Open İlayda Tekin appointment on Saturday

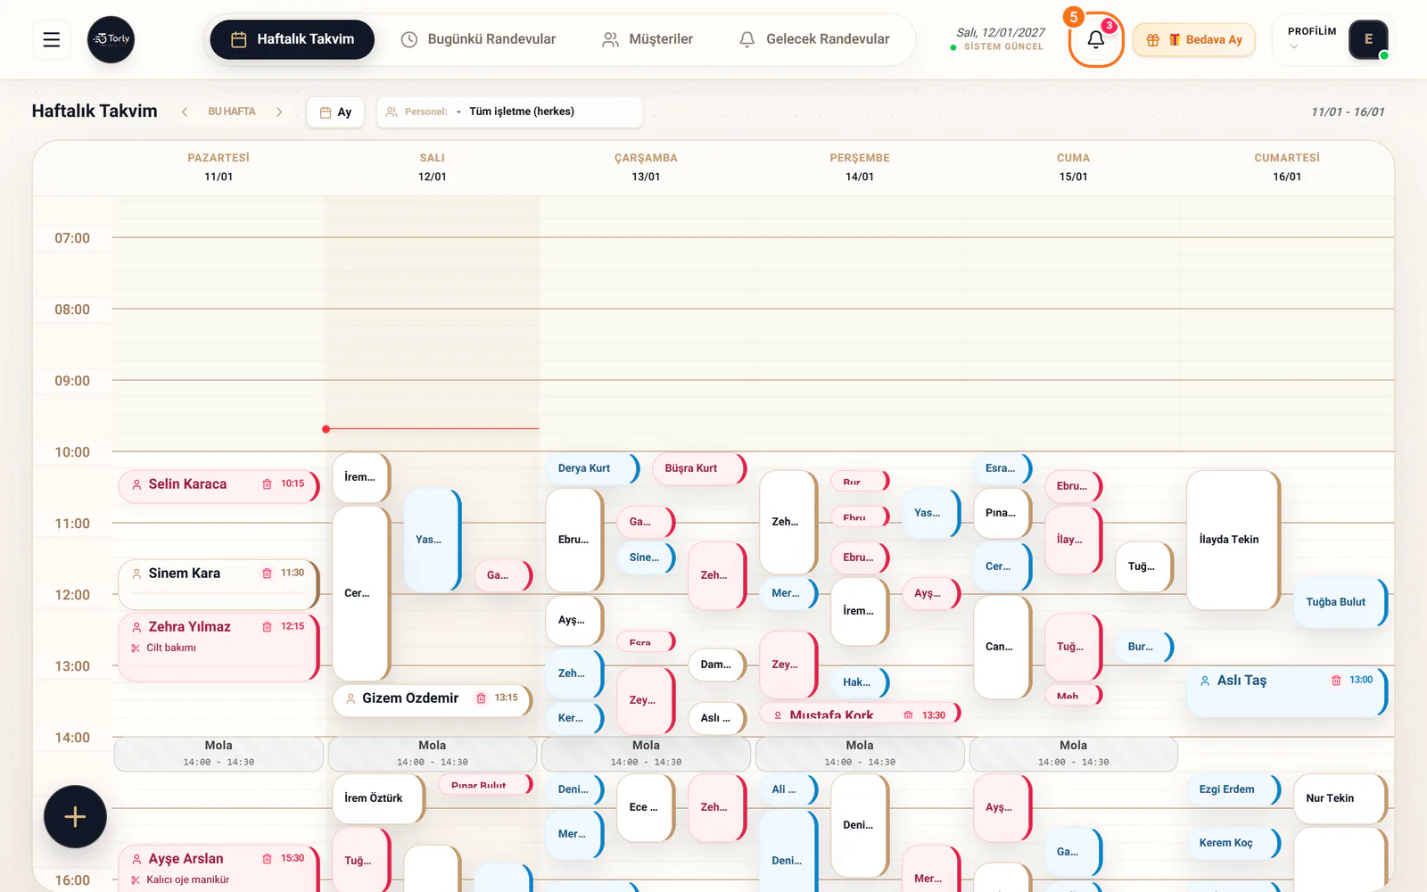point(1233,540)
